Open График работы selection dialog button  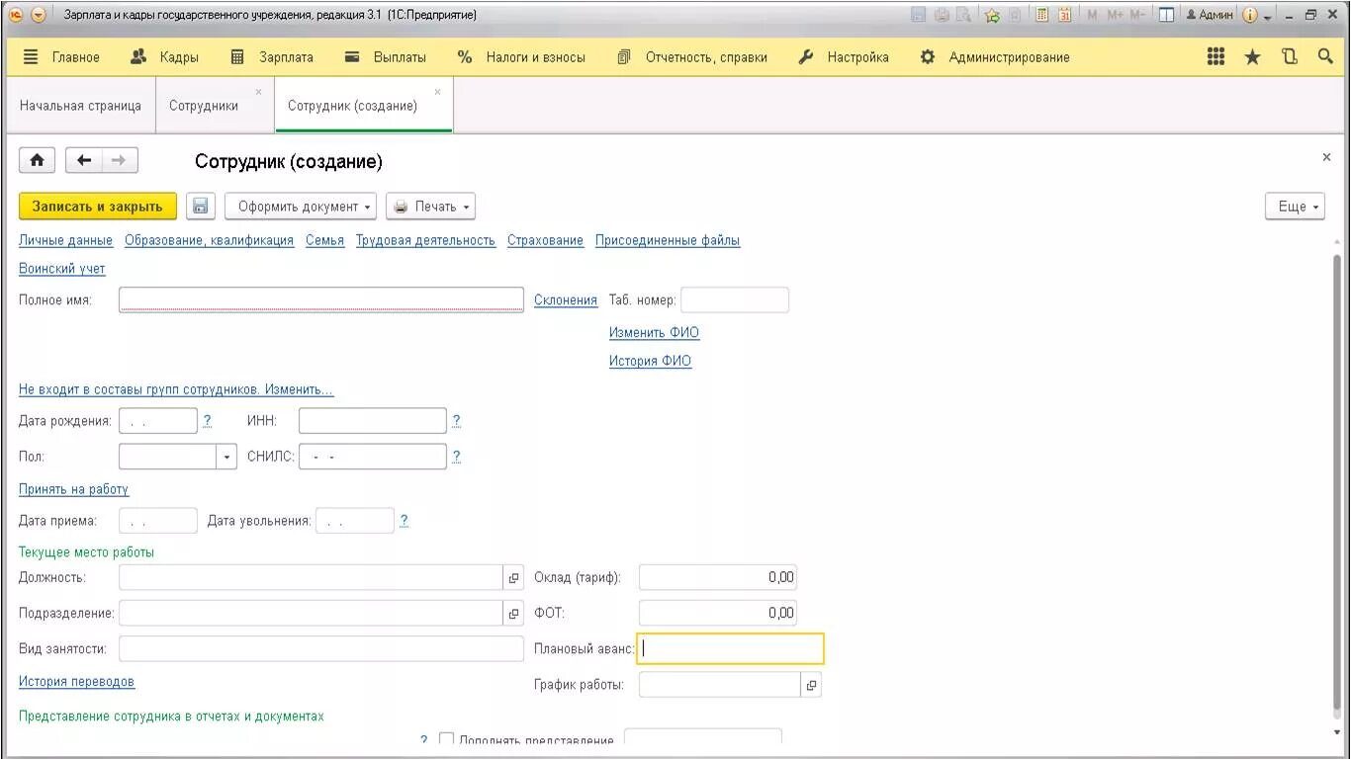pyautogui.click(x=811, y=685)
